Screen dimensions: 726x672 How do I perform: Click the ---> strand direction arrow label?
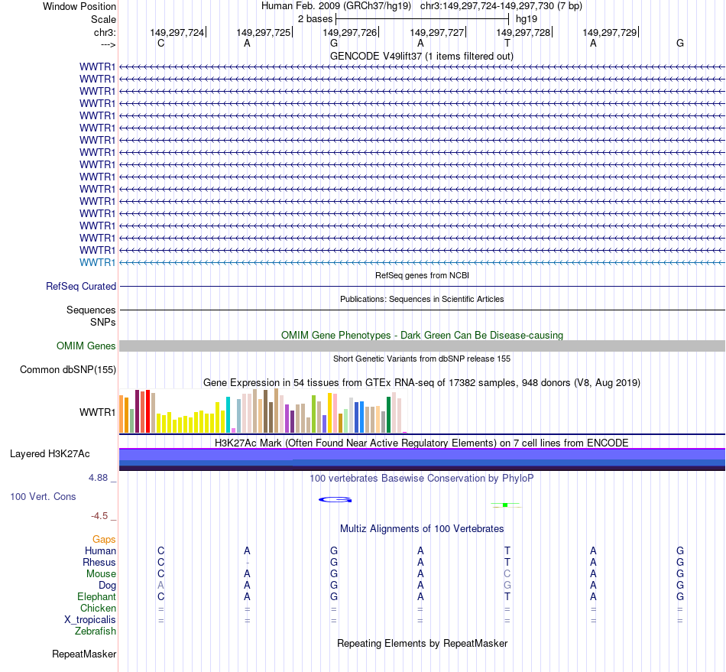pyautogui.click(x=108, y=44)
